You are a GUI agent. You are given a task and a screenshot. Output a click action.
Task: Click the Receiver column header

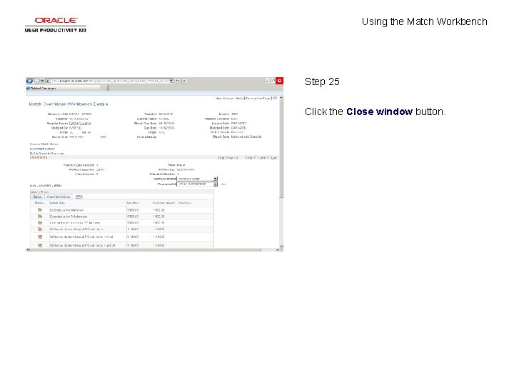185,203
